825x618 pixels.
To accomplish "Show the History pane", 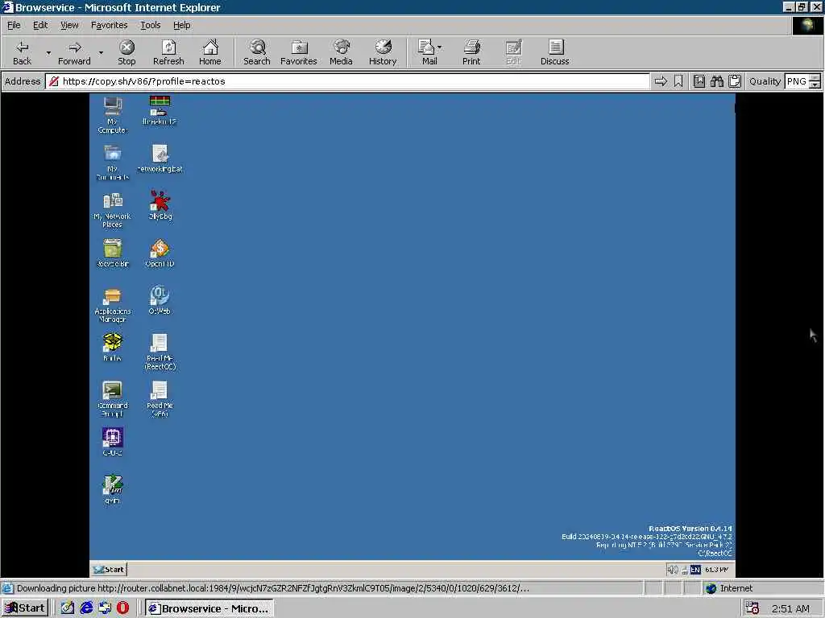I will (x=383, y=52).
